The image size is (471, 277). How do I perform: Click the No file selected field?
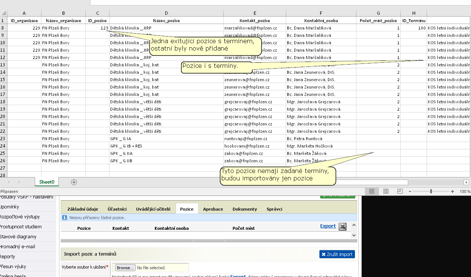pyautogui.click(x=151, y=267)
